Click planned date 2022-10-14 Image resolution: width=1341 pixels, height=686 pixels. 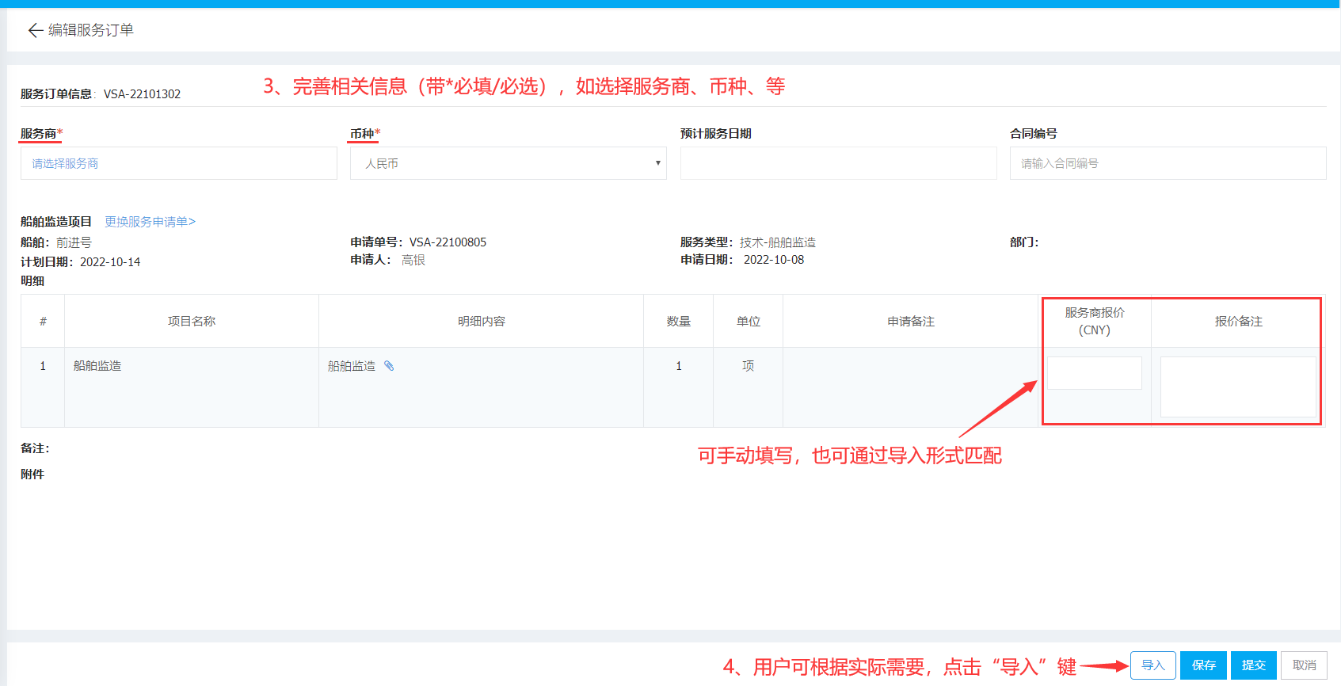(x=110, y=261)
